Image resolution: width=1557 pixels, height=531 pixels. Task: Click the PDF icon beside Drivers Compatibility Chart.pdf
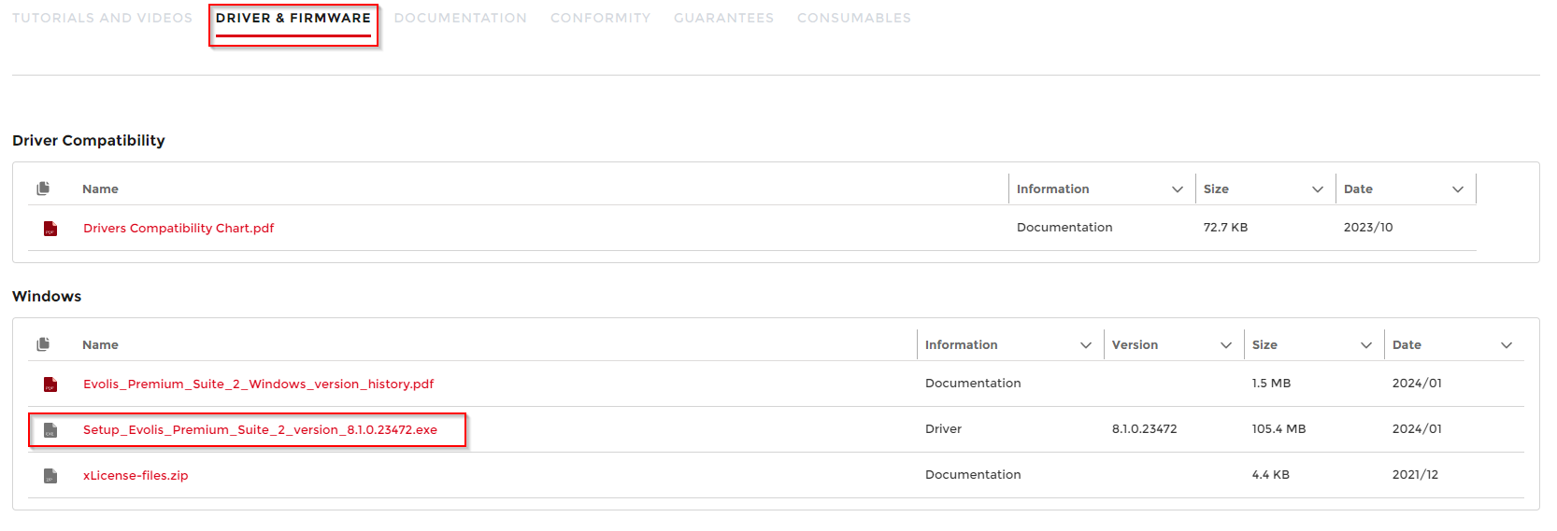[50, 229]
